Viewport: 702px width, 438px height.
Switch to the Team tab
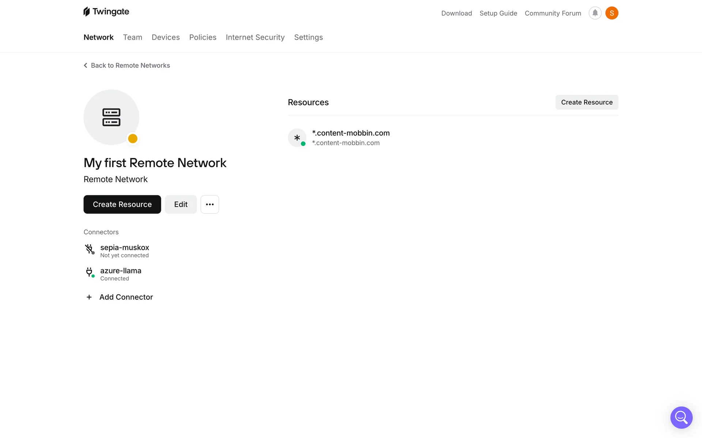coord(132,37)
